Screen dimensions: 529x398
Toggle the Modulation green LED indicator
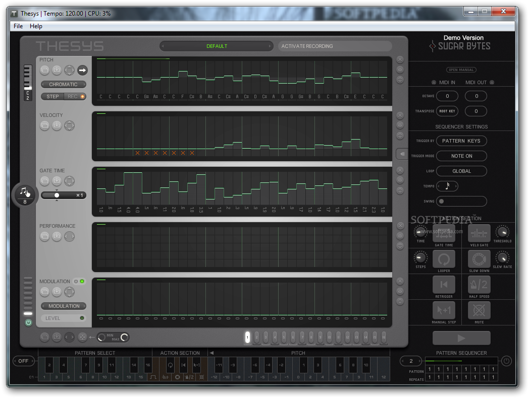pos(82,282)
